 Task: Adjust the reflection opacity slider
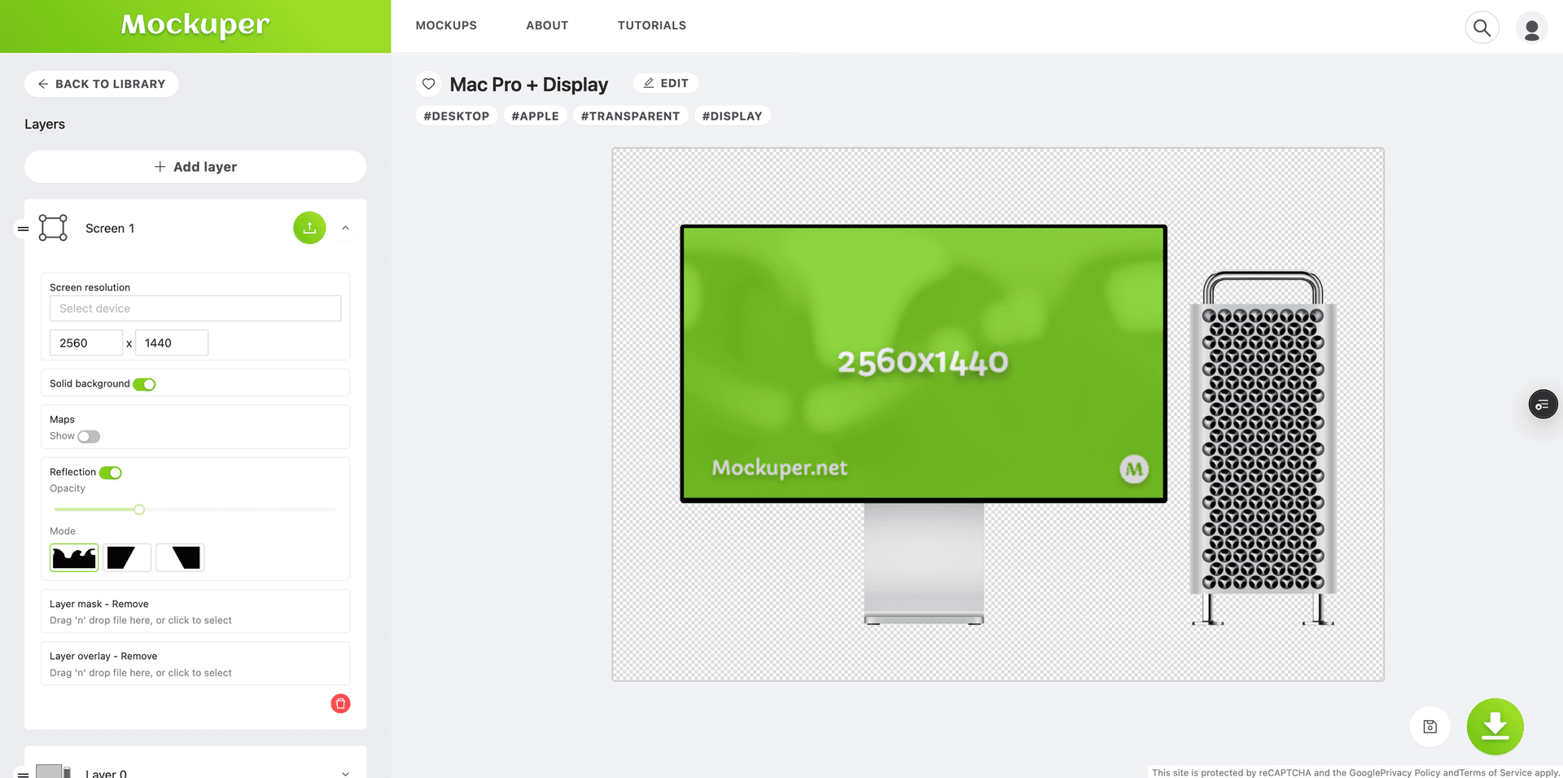pyautogui.click(x=138, y=509)
